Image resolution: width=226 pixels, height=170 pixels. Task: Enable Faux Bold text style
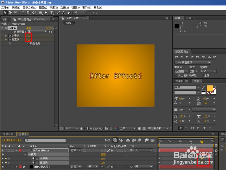pyautogui.click(x=181, y=128)
